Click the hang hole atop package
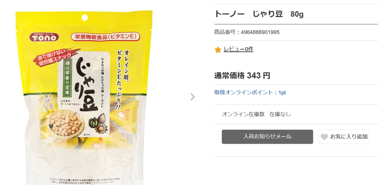 85,18
